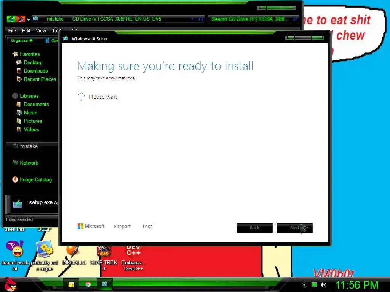
Task: Click the green Back arrow in Explorer
Action: click(x=11, y=19)
